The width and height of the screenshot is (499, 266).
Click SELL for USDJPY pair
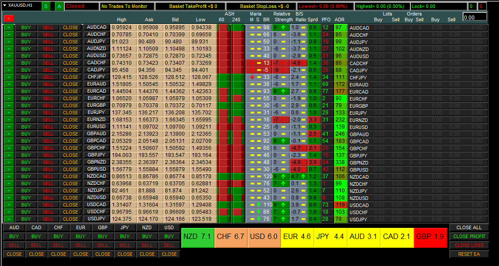click(x=48, y=219)
